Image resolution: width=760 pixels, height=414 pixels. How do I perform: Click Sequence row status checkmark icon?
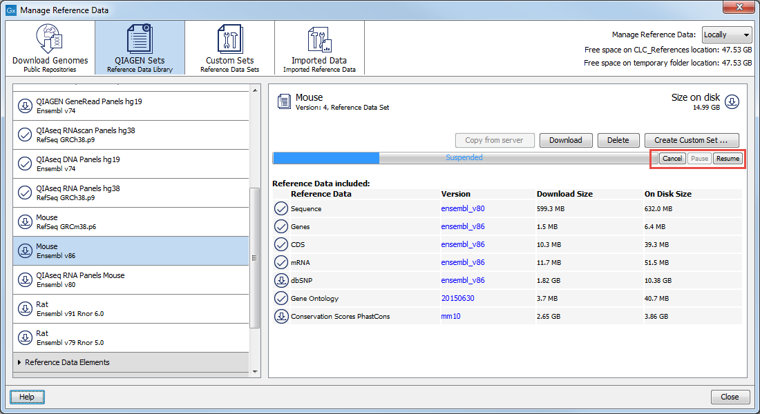click(281, 208)
